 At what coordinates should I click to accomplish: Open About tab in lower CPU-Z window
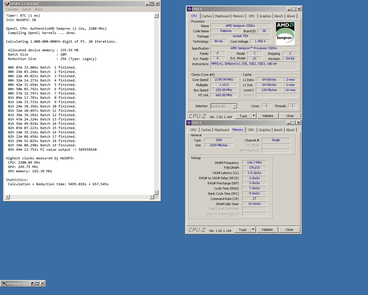[290, 130]
